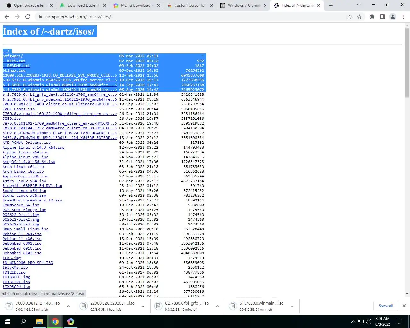Download EasyKMS.iso

click(15, 267)
